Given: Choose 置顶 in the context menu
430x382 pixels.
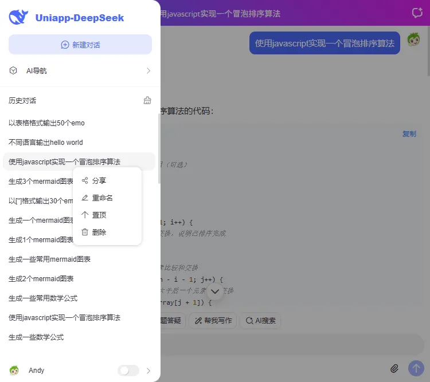Looking at the screenshot, I should tap(107, 215).
